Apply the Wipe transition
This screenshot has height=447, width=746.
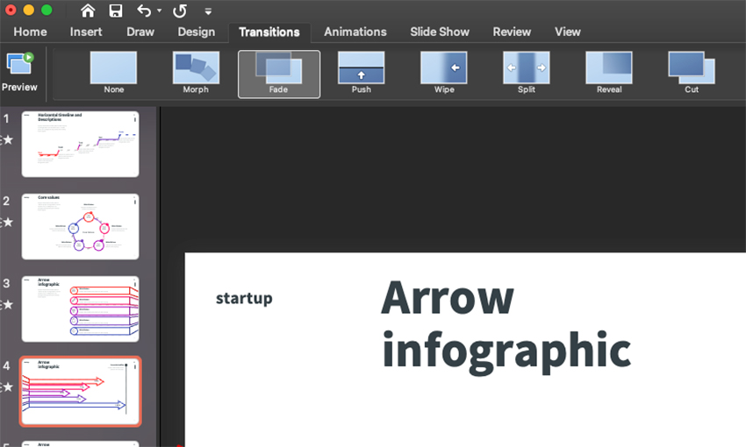pyautogui.click(x=444, y=73)
